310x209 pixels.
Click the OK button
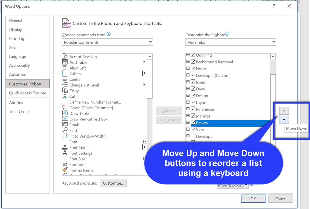(253, 199)
